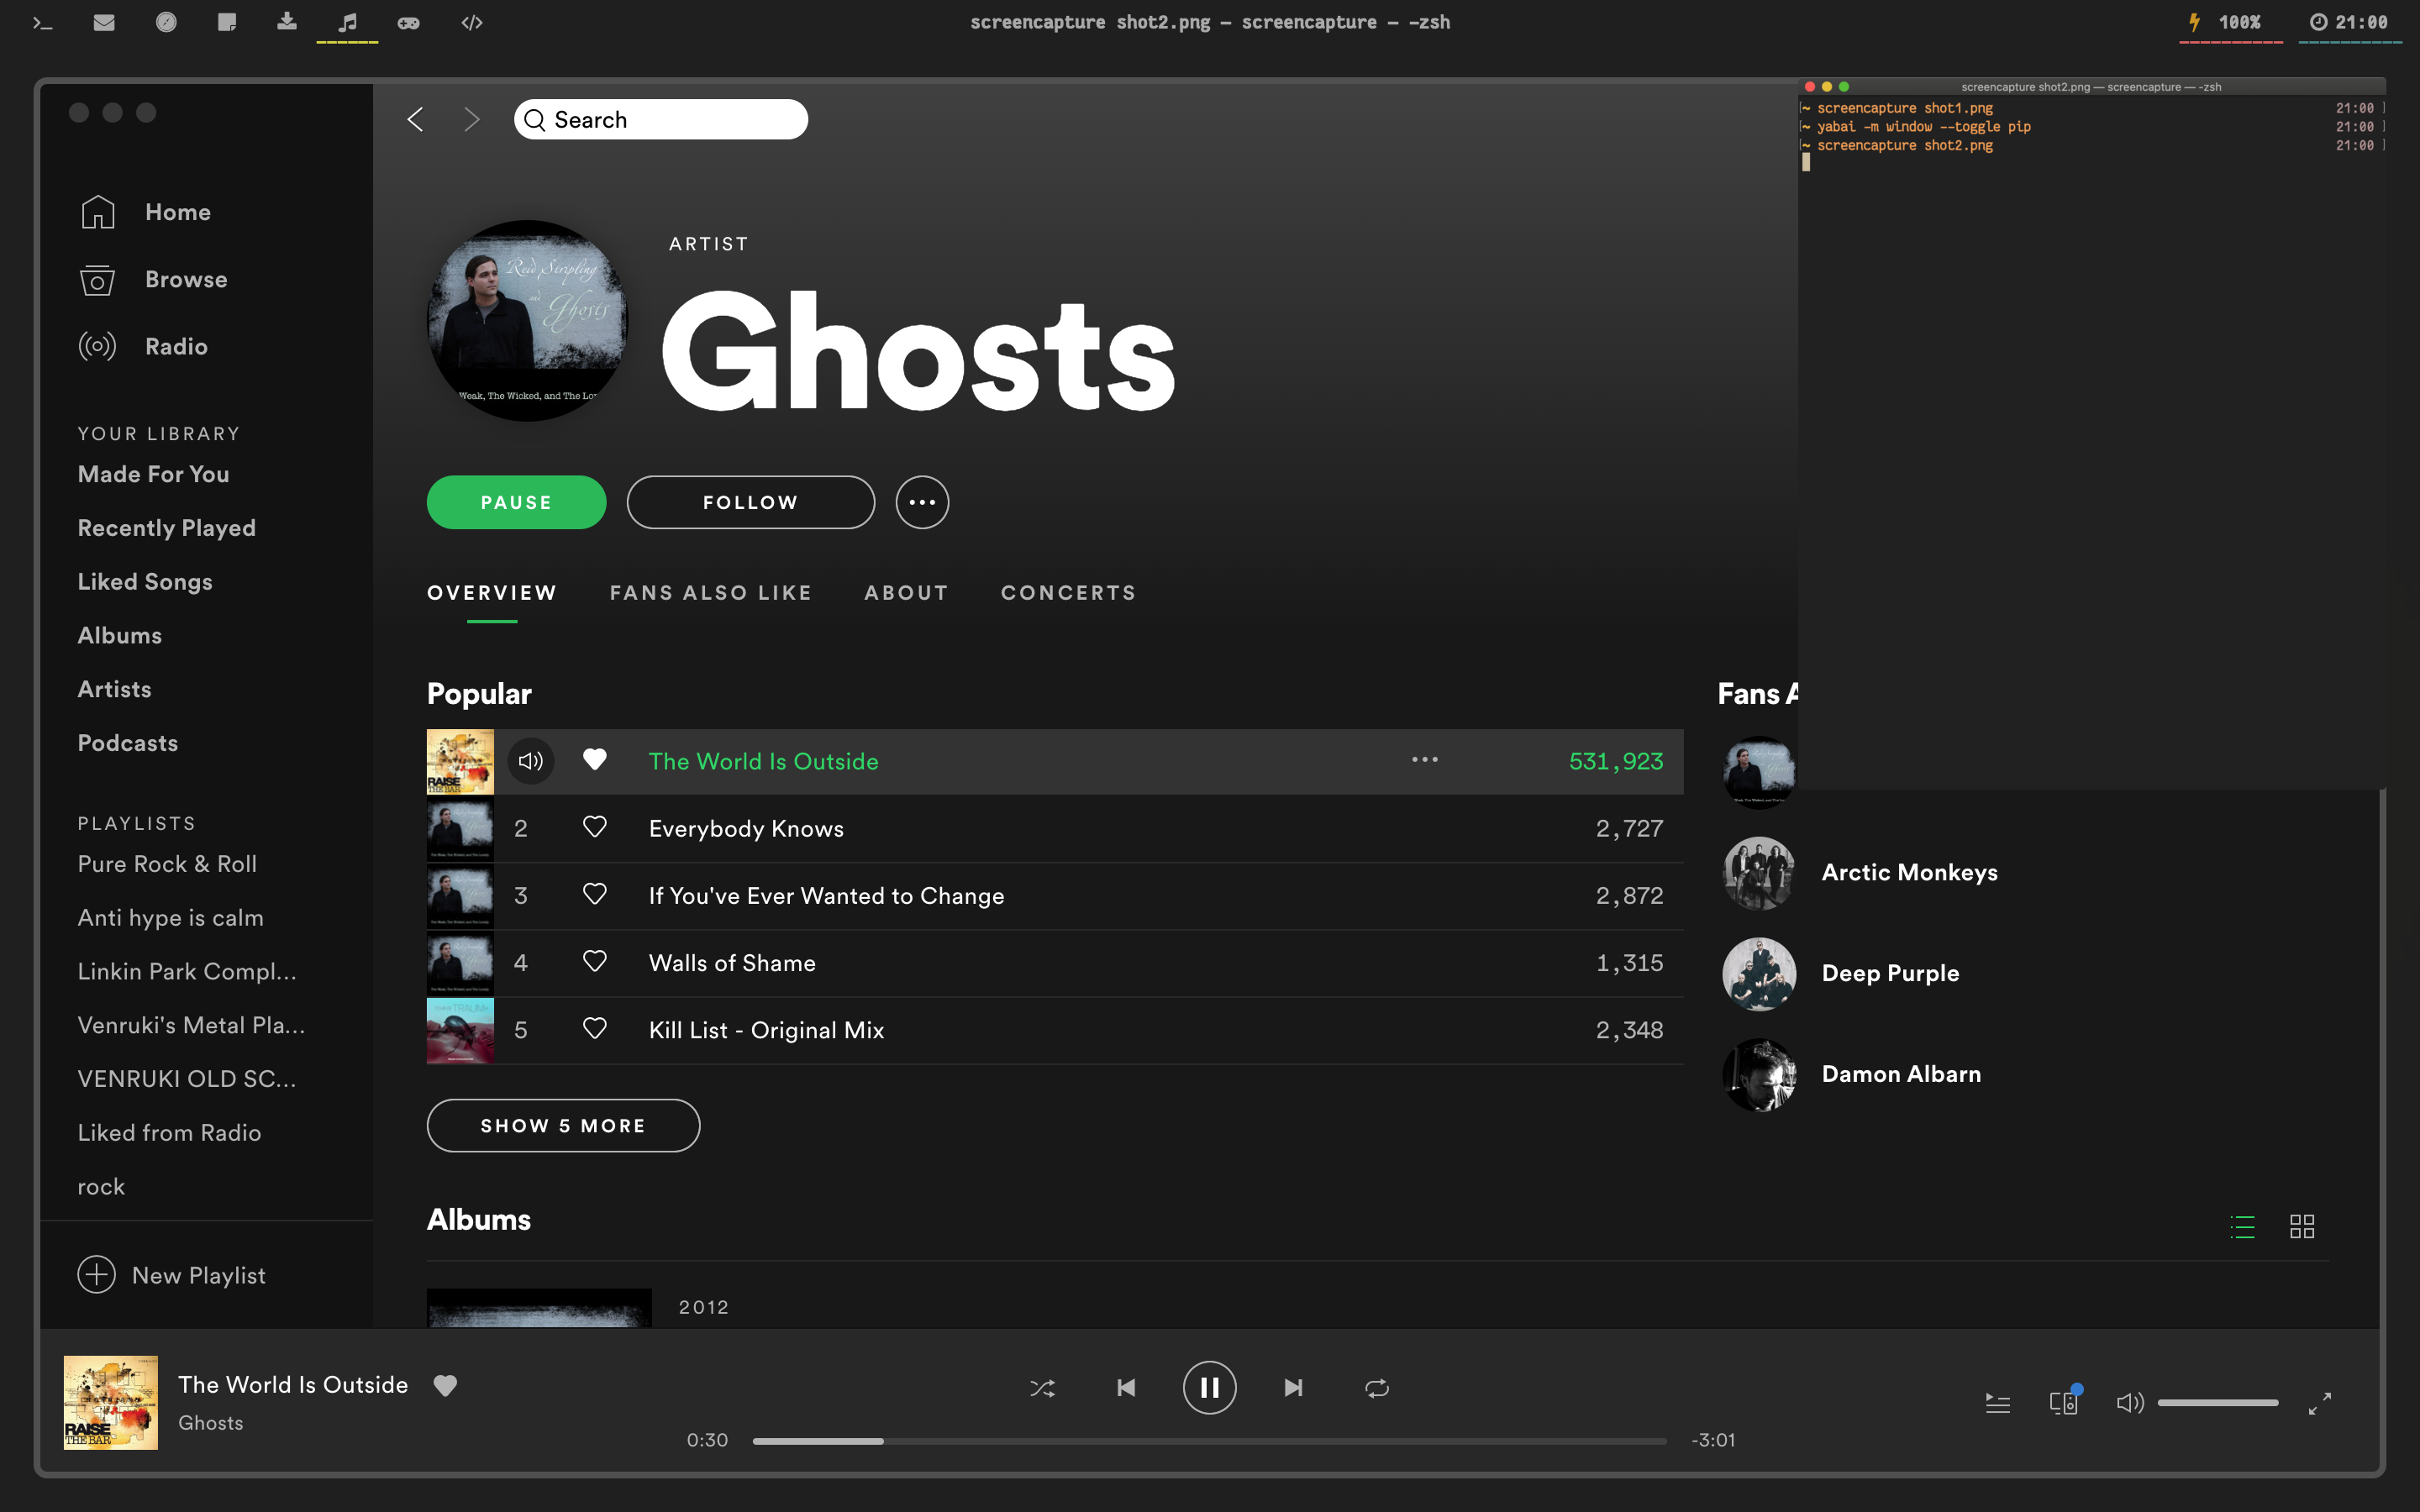Enter full screen mode in the player
Screen dimensions: 2420x1512
(2320, 1403)
